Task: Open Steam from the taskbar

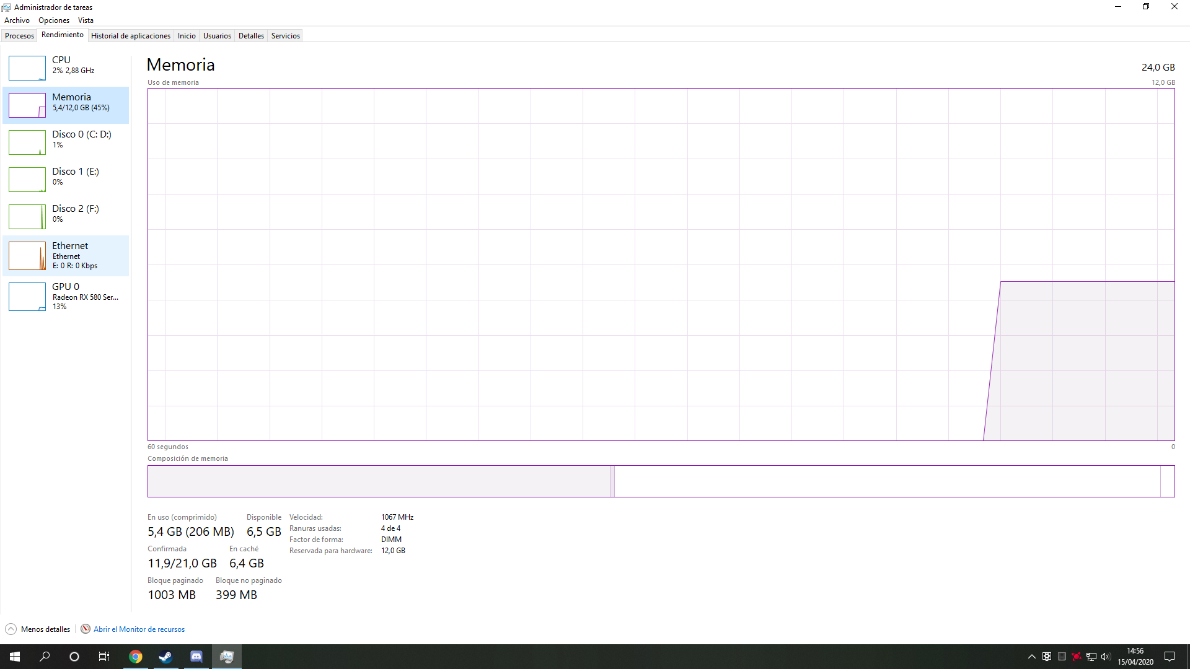Action: coord(165,657)
